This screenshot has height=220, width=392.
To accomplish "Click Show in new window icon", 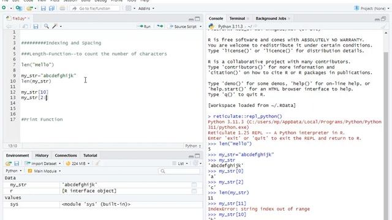I will [x=25, y=26].
